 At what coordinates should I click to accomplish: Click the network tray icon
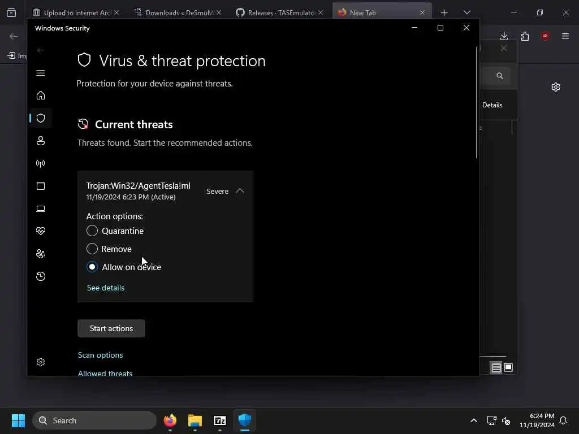pos(491,420)
